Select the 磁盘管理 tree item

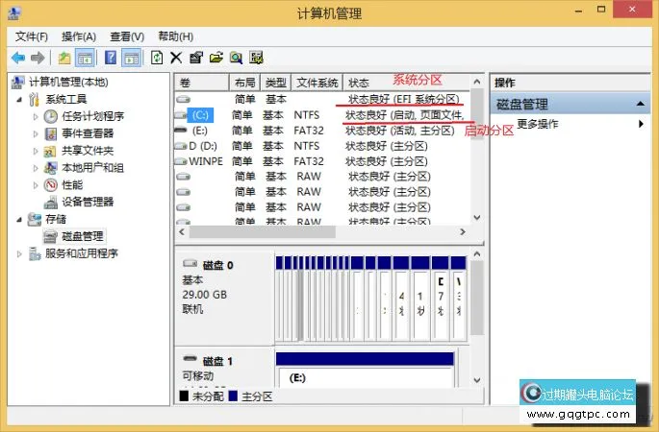[83, 236]
